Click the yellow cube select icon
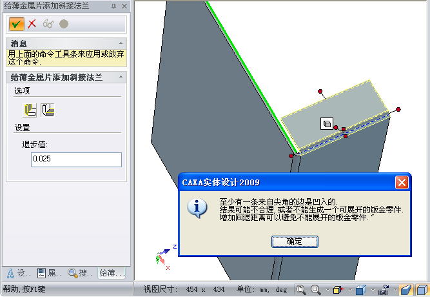 click(x=338, y=290)
